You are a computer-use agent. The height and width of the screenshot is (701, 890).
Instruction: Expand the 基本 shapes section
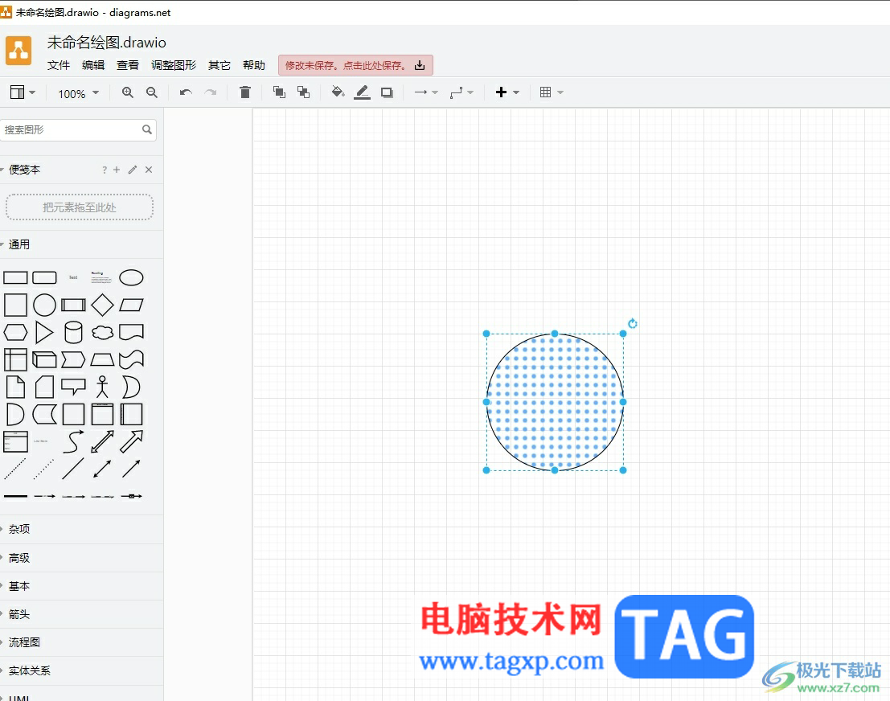point(19,586)
